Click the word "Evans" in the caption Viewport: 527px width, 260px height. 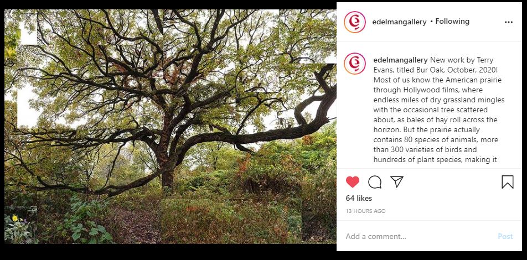point(385,70)
